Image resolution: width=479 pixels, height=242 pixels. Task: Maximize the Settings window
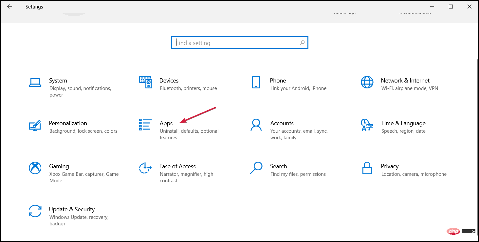tap(451, 7)
